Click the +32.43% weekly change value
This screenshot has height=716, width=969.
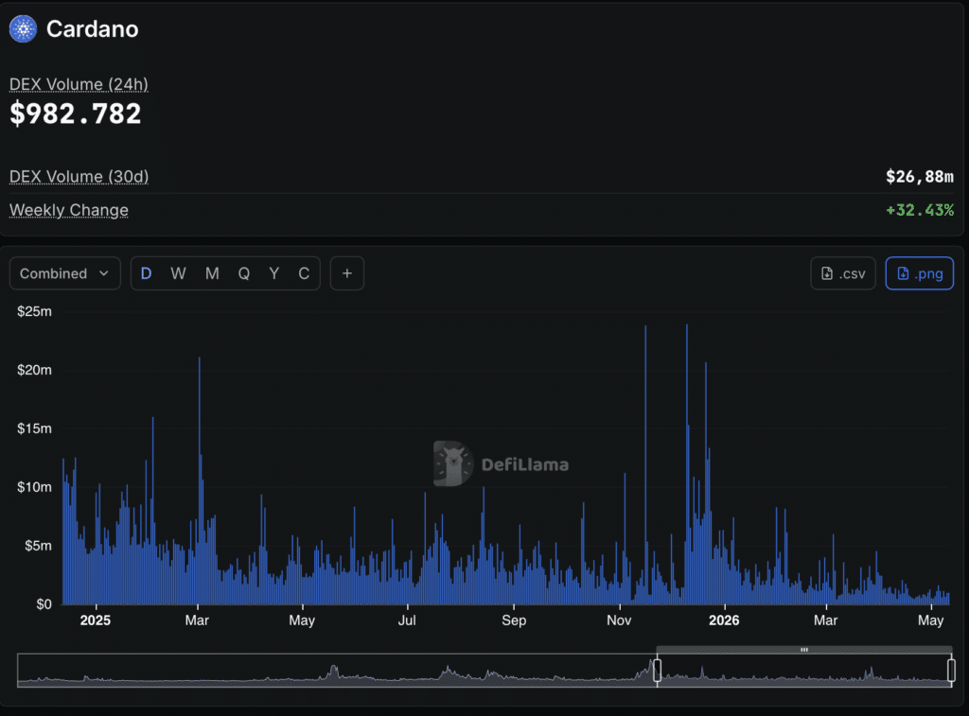pos(920,210)
